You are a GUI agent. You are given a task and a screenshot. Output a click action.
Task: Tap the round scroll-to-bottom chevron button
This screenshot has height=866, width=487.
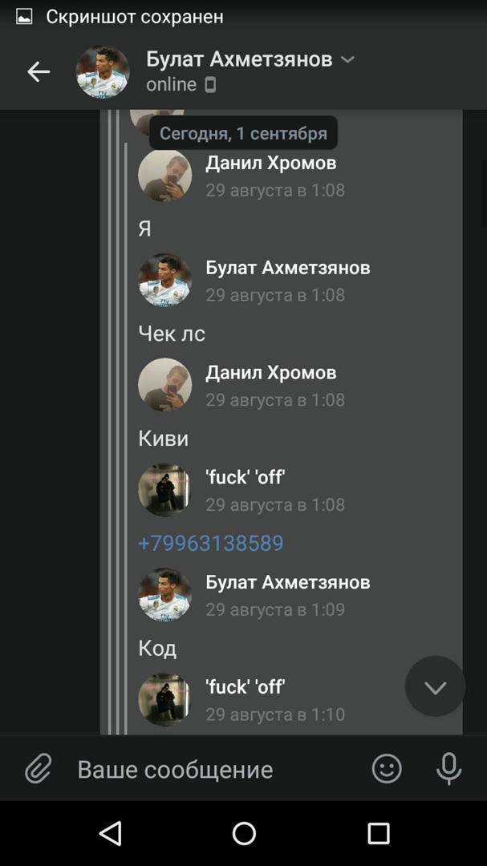point(435,686)
